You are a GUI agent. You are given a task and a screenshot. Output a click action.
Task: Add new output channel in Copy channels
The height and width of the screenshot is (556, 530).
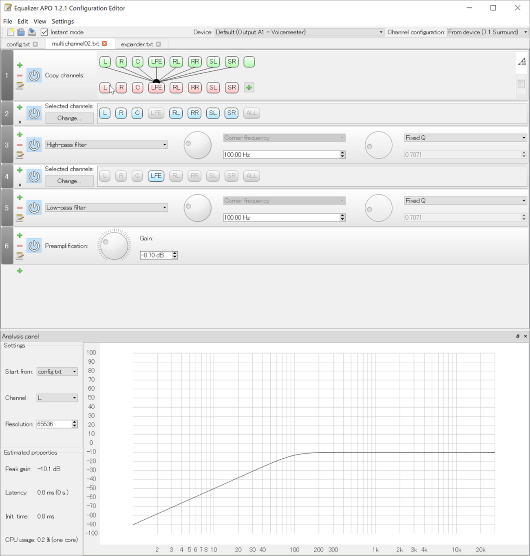(249, 88)
